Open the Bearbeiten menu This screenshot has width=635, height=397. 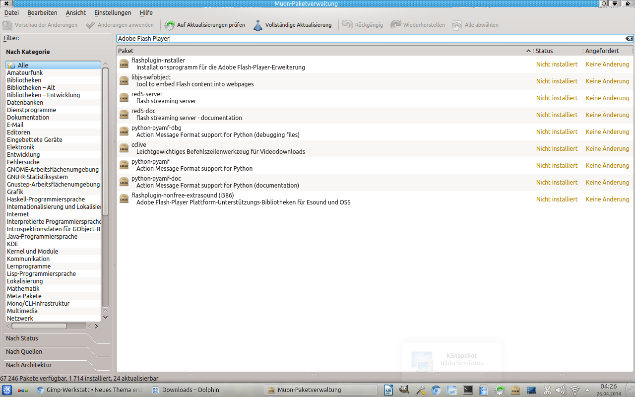(x=42, y=12)
